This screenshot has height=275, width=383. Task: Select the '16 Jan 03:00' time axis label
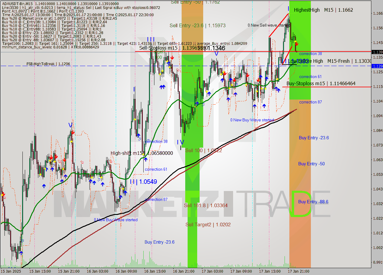coord(97,271)
